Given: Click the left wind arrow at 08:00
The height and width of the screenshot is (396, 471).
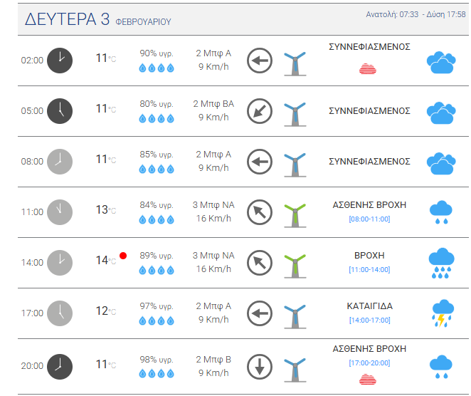Looking at the screenshot, I should pyautogui.click(x=260, y=162).
